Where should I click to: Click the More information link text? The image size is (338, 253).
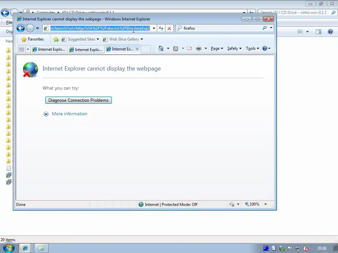[x=70, y=114]
